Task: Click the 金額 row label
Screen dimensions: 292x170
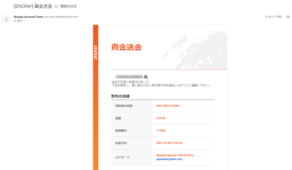Action: click(118, 118)
